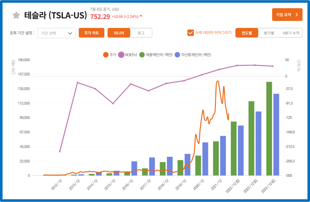Click the 2023/12(E) green revenue bar
Viewport: 310px width, 202px height.
[251, 138]
